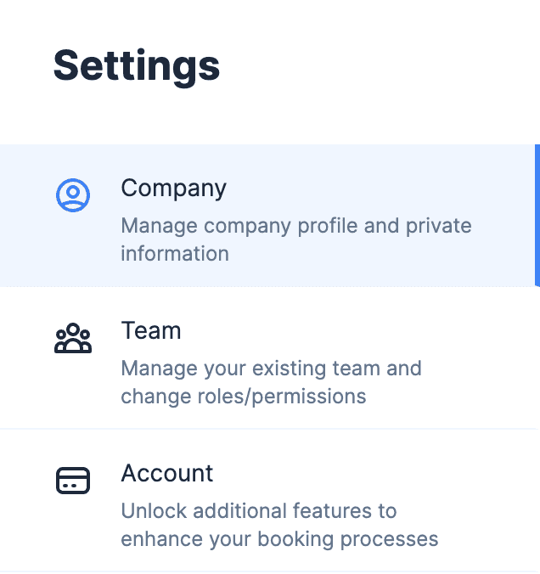Viewport: 540px width, 574px height.
Task: Click 'enhance your booking processes' under Account
Action: (279, 539)
